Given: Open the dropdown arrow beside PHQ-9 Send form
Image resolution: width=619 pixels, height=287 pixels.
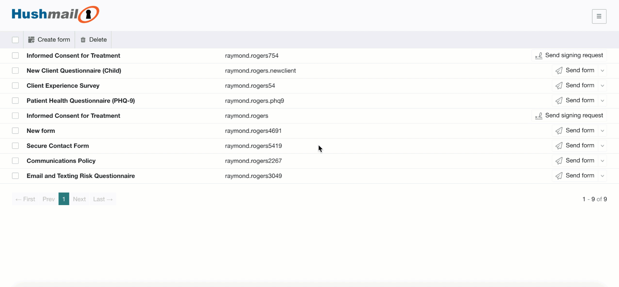Looking at the screenshot, I should [x=602, y=101].
